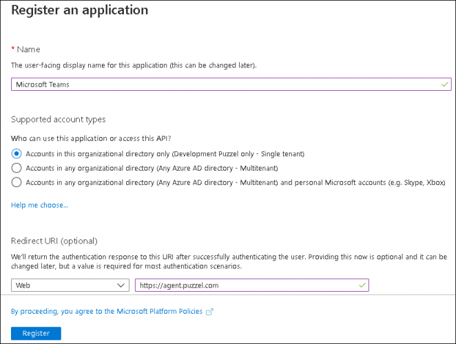Open the Web platform type dropdown
Screen dimensions: 456x344
click(x=70, y=285)
